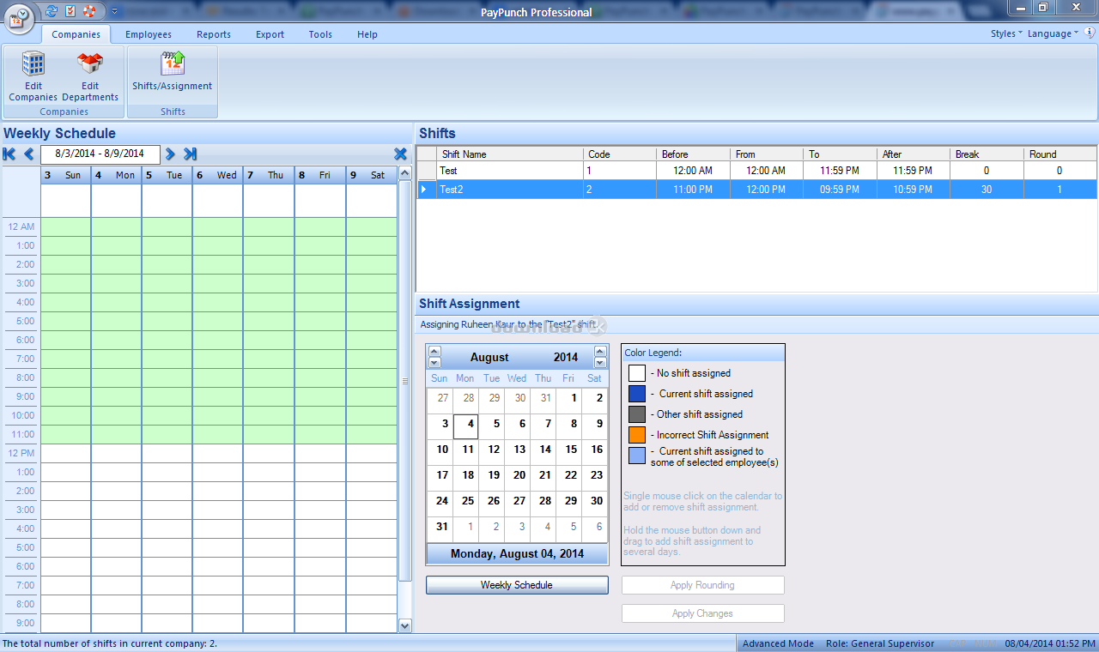Open the Edit Departments tool

coord(90,75)
